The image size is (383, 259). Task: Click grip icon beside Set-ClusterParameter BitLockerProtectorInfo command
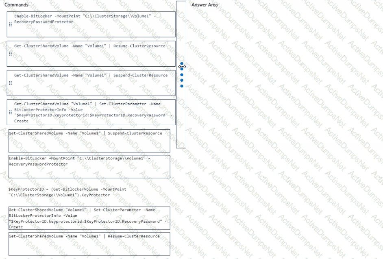[x=10, y=112]
